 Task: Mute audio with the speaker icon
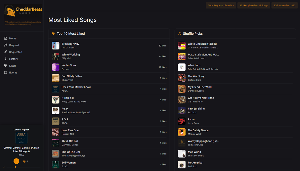(x=4, y=167)
